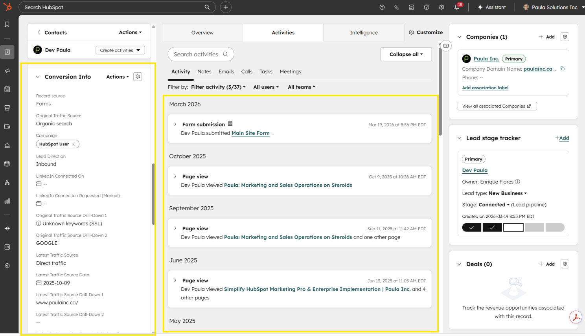
Task: Open the Content sidebar icon
Action: point(7,89)
